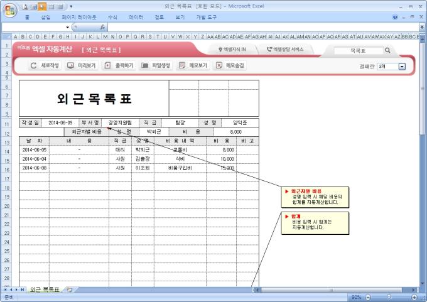
Task: Open the 개발 도구 ribbon tab
Action: (207, 17)
